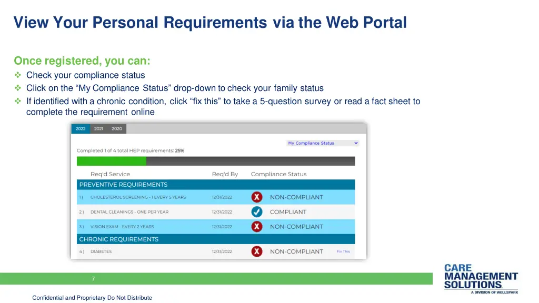539x303 pixels.
Task: Click the Care Management Solutions logo
Action: pyautogui.click(x=481, y=279)
